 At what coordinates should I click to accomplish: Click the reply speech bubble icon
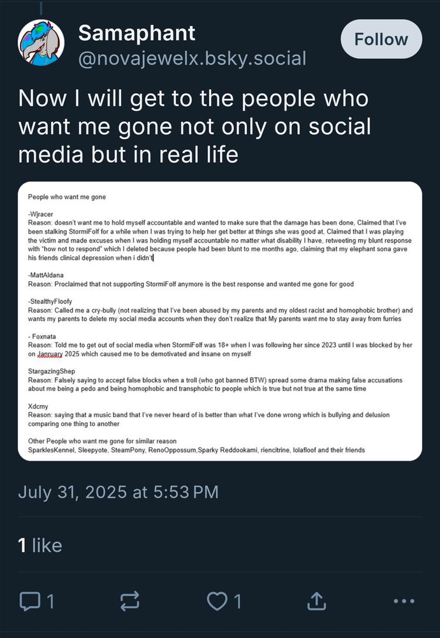pyautogui.click(x=29, y=600)
